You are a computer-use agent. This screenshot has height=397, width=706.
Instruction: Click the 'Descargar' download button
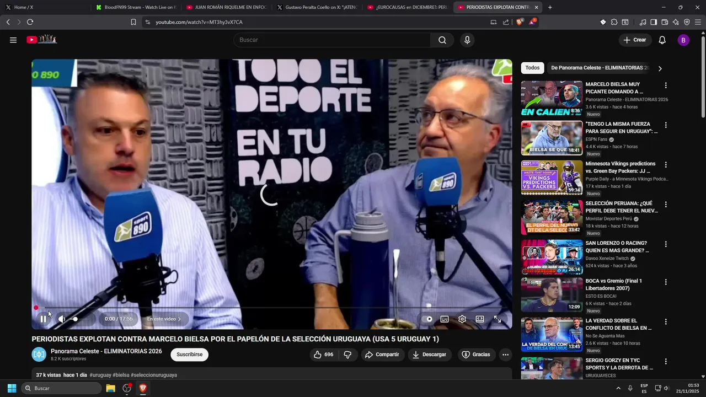430,355
